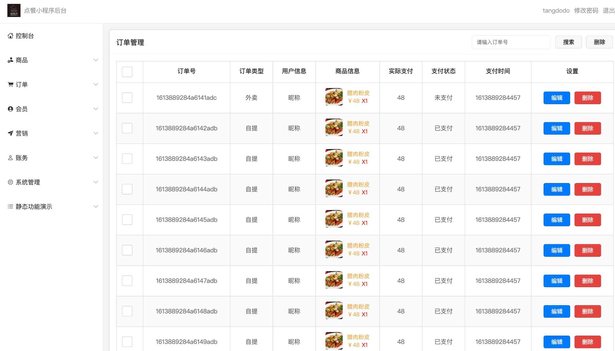Open the 订单 sidebar menu
Image resolution: width=615 pixels, height=351 pixels.
pos(22,85)
